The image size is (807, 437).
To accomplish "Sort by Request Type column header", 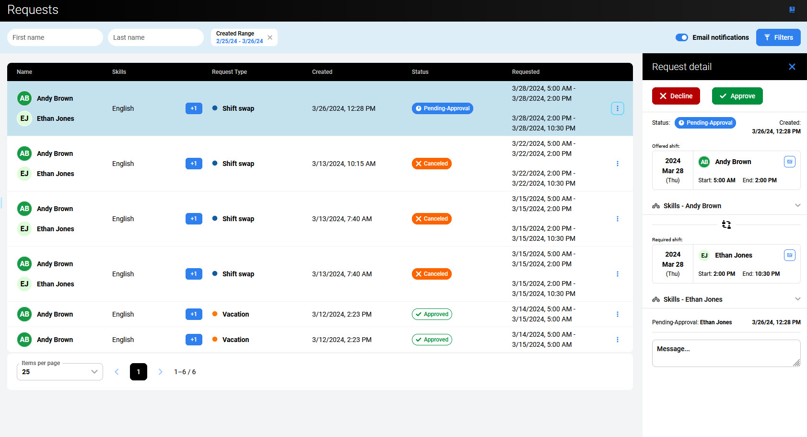I will (x=229, y=72).
